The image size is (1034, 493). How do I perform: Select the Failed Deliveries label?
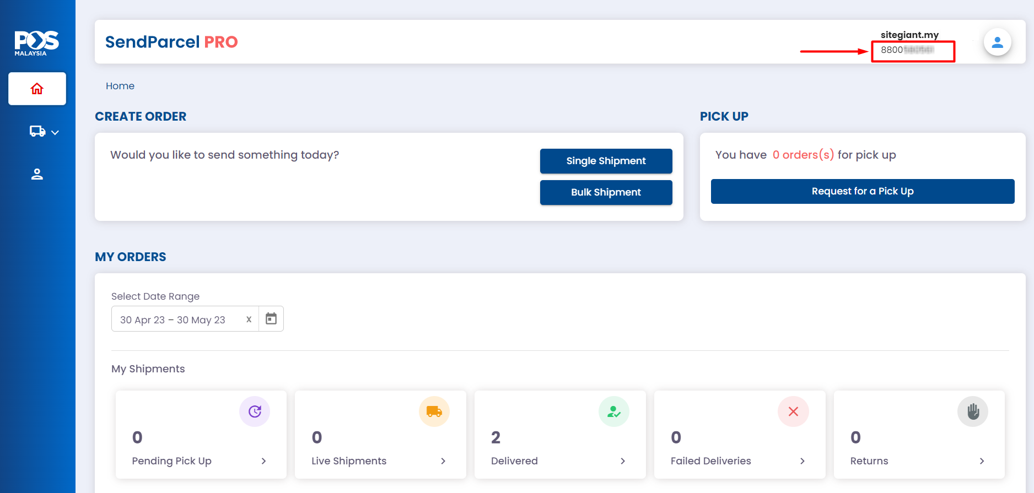point(711,461)
